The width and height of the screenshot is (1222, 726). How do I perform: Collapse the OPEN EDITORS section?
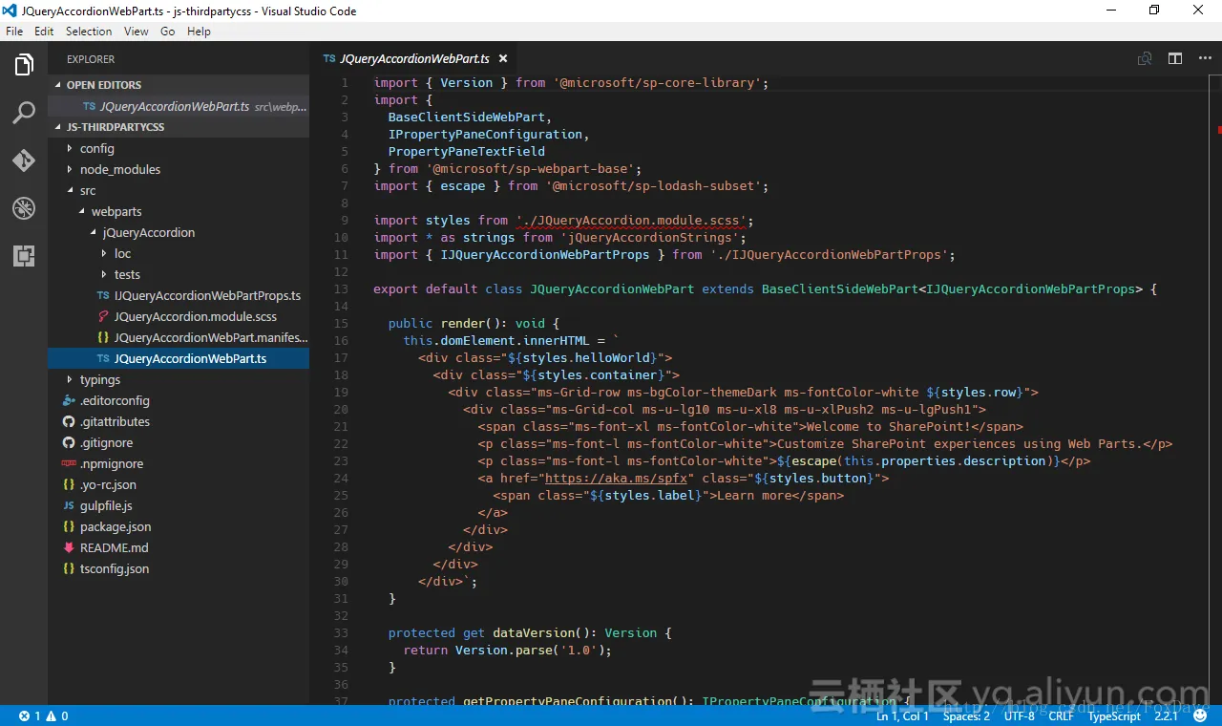(179, 85)
